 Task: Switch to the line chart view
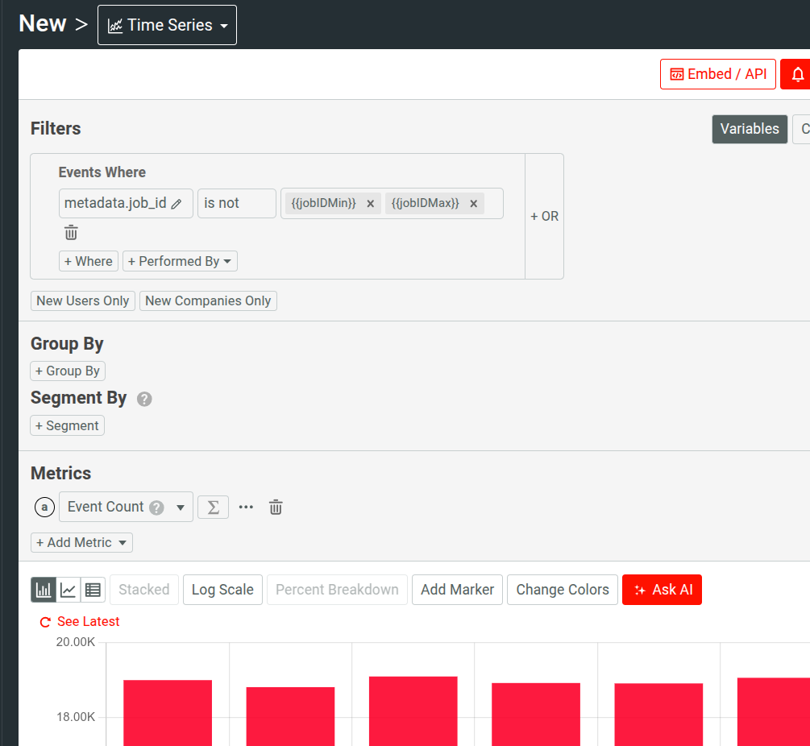click(68, 589)
